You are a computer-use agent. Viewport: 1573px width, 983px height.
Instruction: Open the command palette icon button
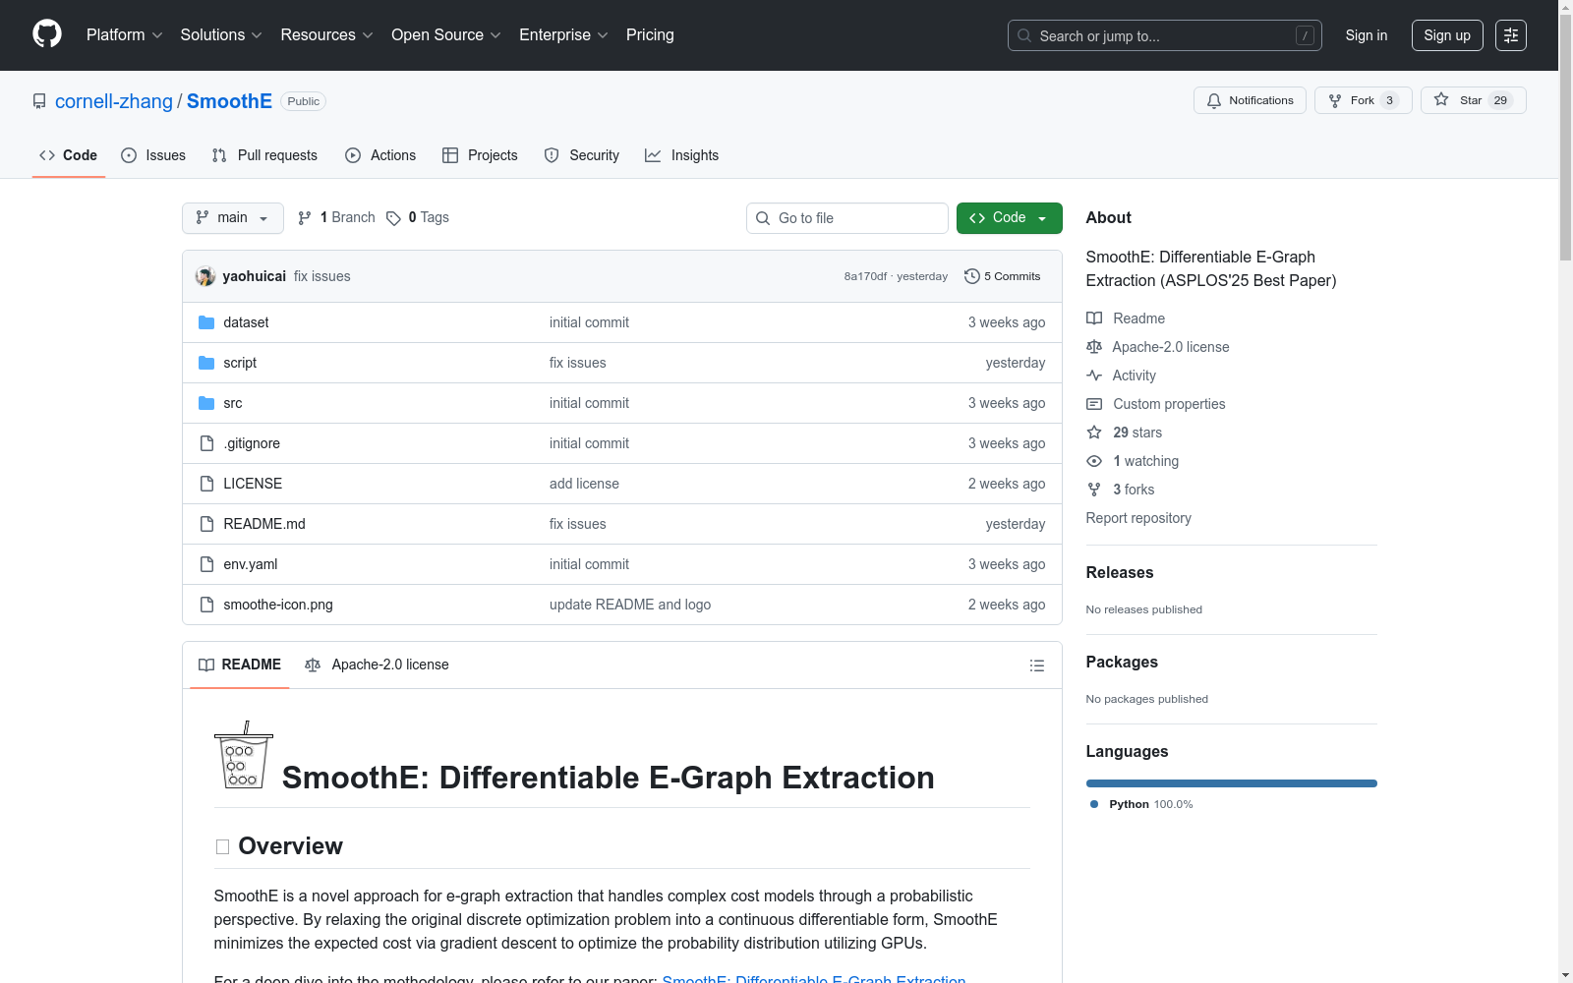click(x=1510, y=35)
